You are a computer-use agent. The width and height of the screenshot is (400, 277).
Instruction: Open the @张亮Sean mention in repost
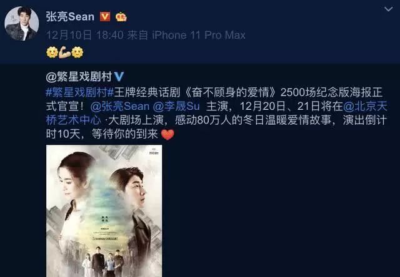[x=120, y=106]
